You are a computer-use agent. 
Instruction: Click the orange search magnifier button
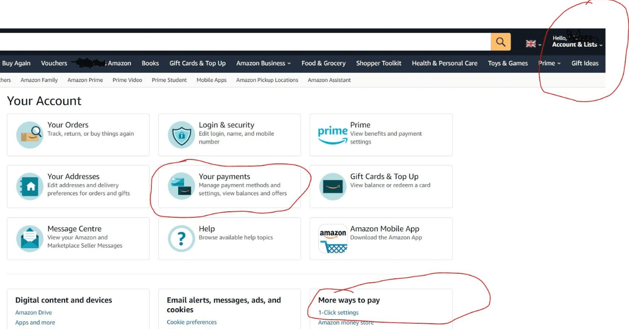pyautogui.click(x=501, y=42)
